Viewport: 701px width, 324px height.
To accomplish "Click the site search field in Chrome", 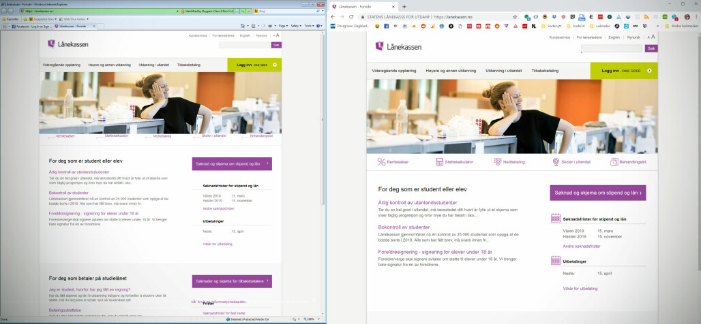I will pos(611,48).
